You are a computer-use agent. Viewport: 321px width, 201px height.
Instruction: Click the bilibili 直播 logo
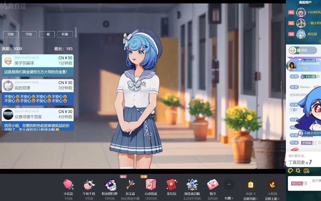[13, 6]
